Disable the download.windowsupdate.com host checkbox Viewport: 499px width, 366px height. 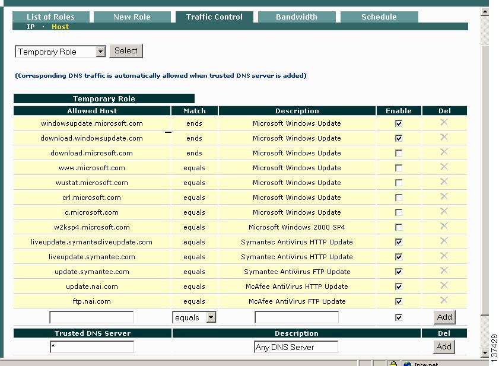[399, 138]
